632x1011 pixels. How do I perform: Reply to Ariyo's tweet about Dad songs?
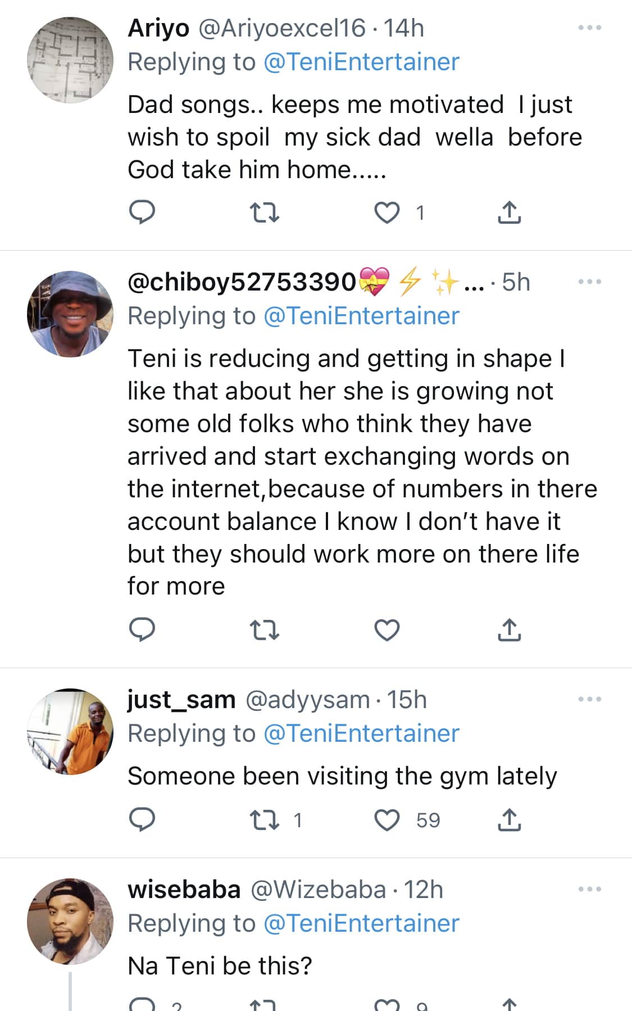(142, 213)
